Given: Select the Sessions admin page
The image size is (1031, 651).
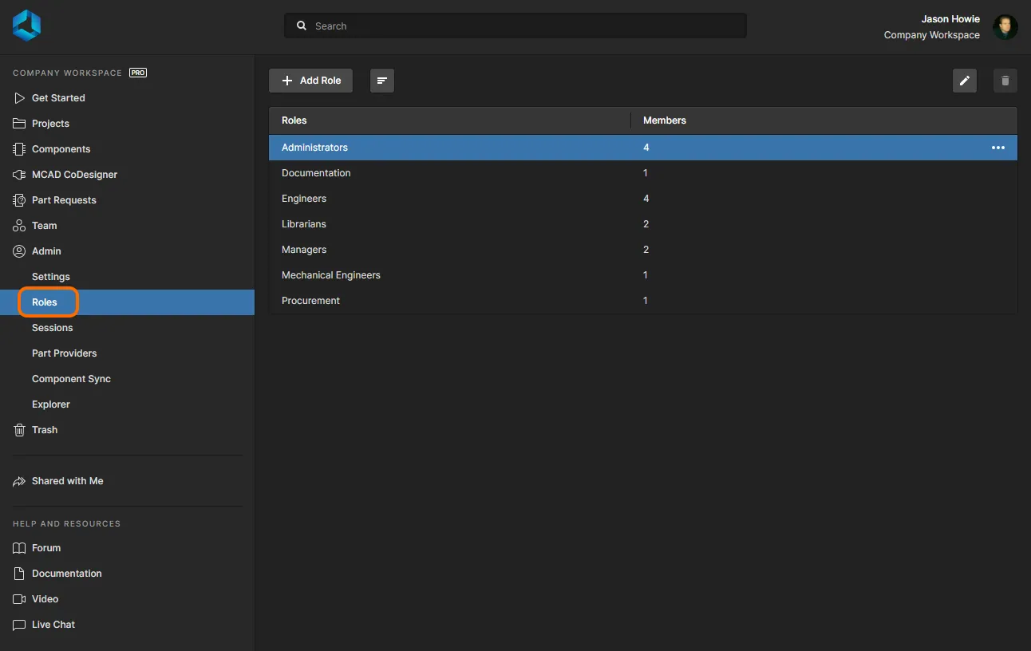Looking at the screenshot, I should 53,328.
